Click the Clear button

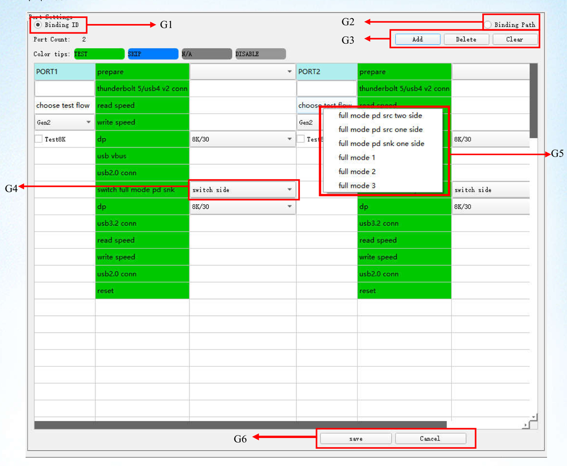click(514, 39)
